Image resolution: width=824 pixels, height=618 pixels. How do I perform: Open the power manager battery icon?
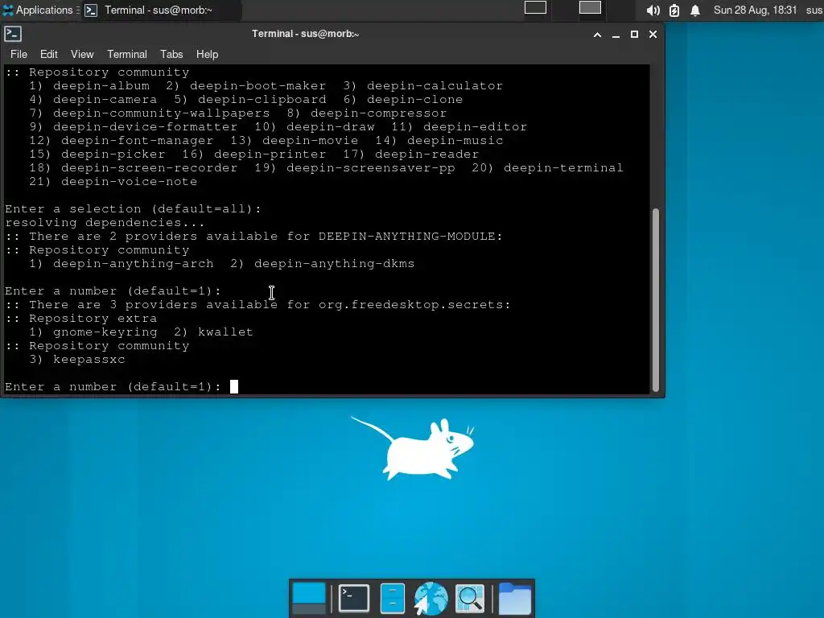pyautogui.click(x=674, y=10)
